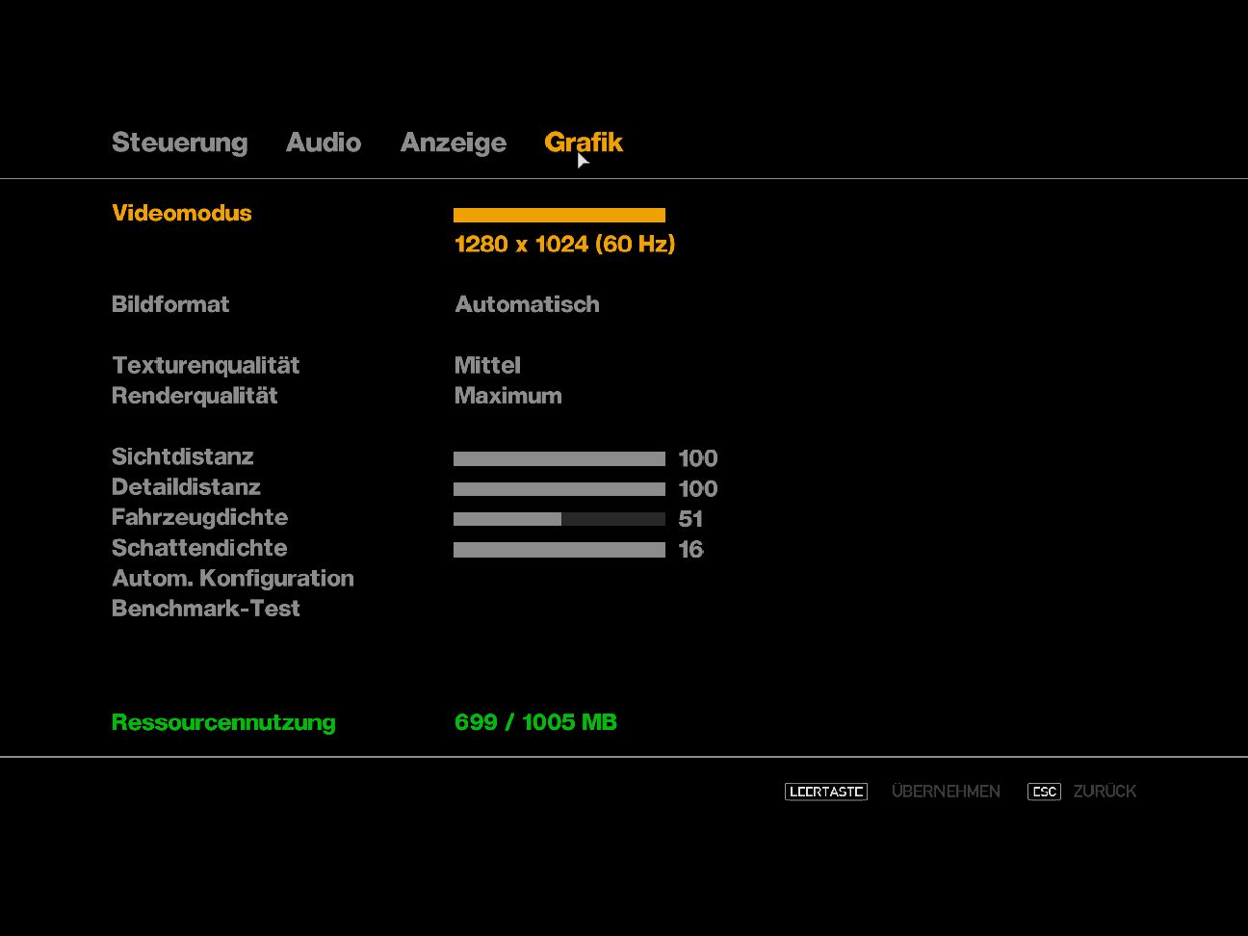Select the Texturenqualität setting
This screenshot has width=1248, height=936.
pyautogui.click(x=205, y=365)
